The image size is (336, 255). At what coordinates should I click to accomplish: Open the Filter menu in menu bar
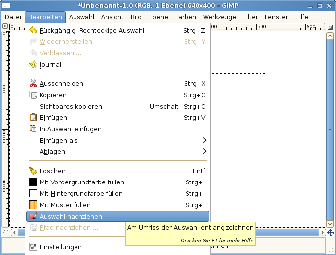tap(251, 17)
